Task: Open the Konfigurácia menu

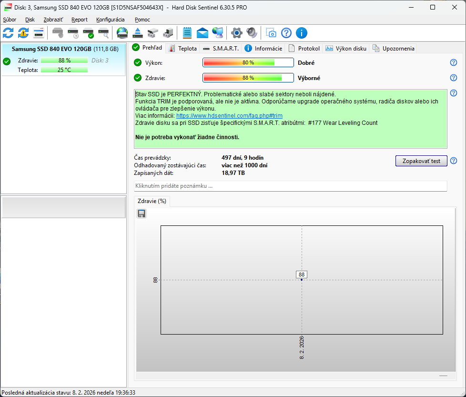Action: (x=110, y=20)
